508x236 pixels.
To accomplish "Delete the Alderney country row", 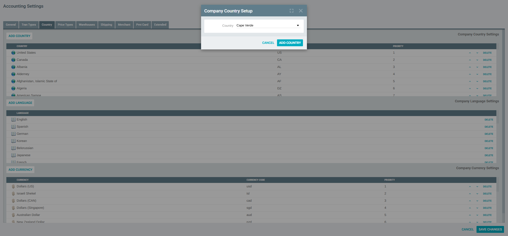I will [x=487, y=74].
